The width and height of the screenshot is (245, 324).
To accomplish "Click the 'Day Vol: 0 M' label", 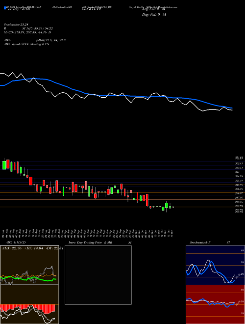I will [154, 15].
